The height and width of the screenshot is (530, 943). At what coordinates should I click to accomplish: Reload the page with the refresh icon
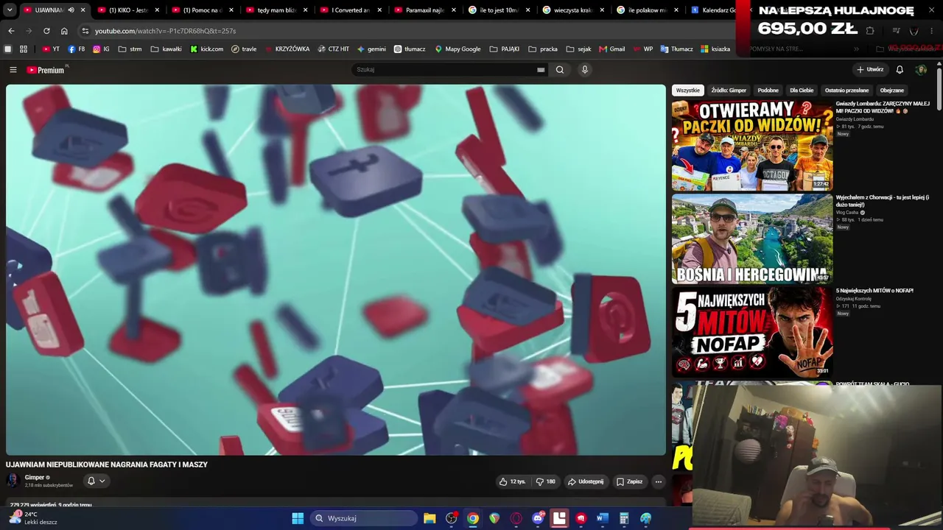coord(46,31)
